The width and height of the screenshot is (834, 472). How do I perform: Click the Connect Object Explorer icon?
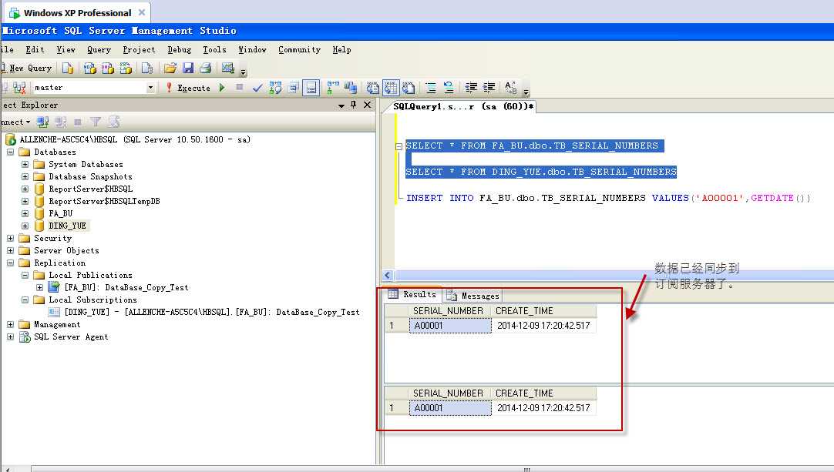42,122
